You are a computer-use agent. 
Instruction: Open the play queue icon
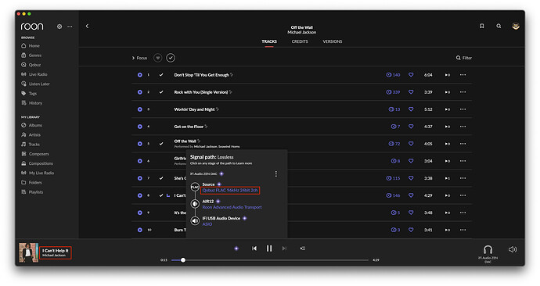point(302,248)
